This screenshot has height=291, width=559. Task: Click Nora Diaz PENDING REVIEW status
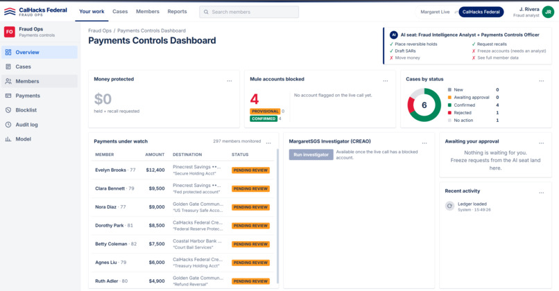pos(250,207)
